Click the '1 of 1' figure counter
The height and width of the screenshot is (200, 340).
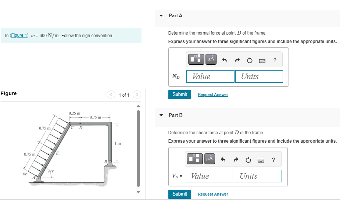[x=124, y=95]
